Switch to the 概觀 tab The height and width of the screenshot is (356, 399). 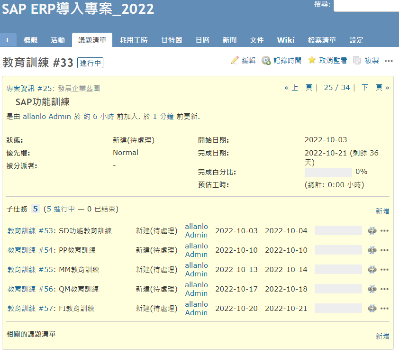(x=30, y=40)
